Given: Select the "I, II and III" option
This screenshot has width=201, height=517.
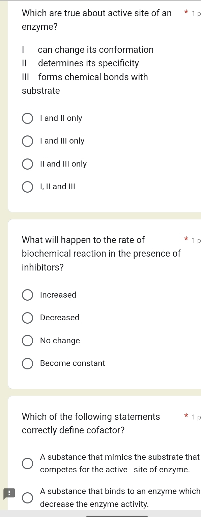Looking at the screenshot, I should click(x=27, y=187).
